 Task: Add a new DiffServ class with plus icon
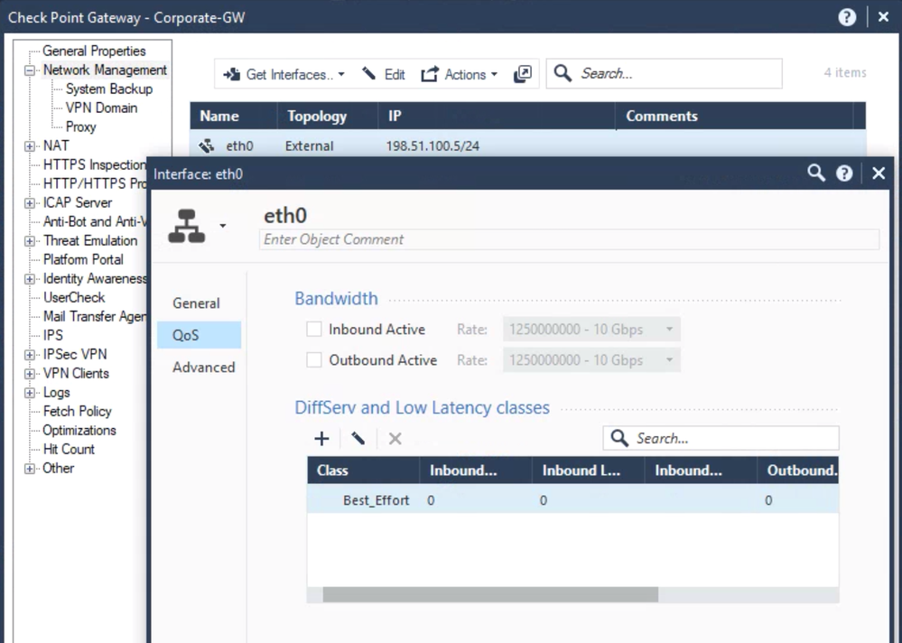pos(322,439)
